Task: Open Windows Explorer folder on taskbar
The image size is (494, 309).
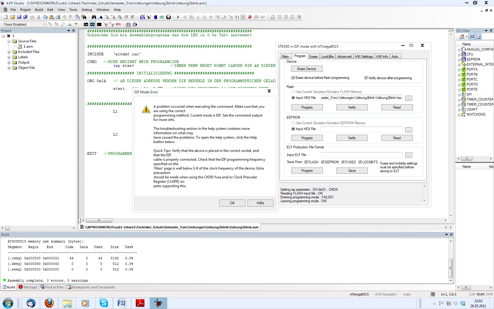Action: tap(67, 303)
